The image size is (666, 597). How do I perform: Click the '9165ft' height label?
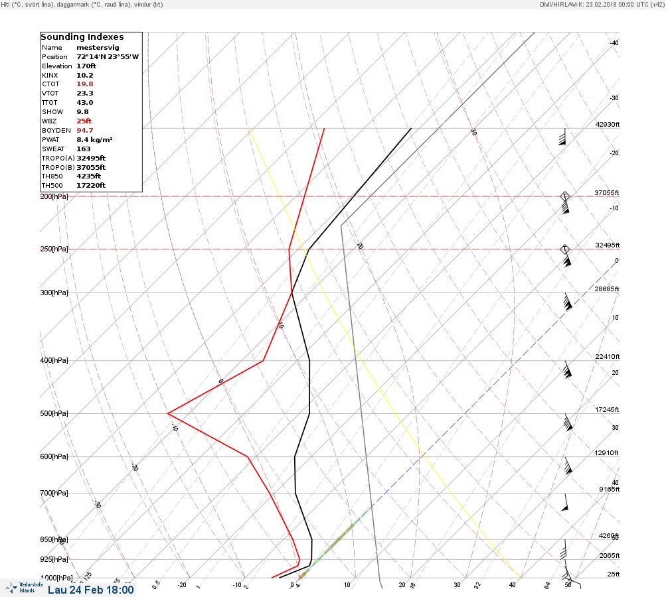[609, 490]
